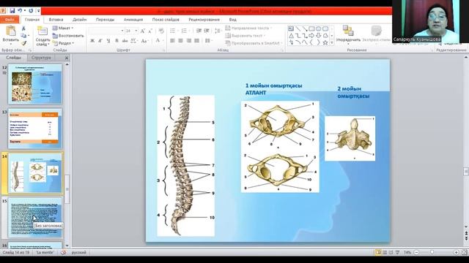Switch to the Рецензирование tab
Image resolution: width=469 pixels, height=263 pixels.
pyautogui.click(x=204, y=20)
